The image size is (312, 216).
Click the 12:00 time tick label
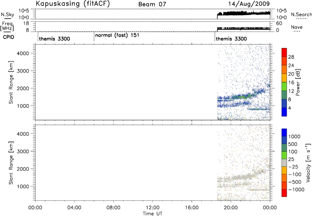152,208
